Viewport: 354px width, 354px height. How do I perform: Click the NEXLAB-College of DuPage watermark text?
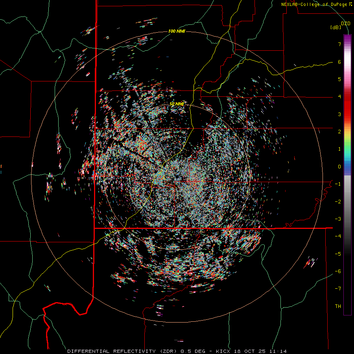point(316,4)
